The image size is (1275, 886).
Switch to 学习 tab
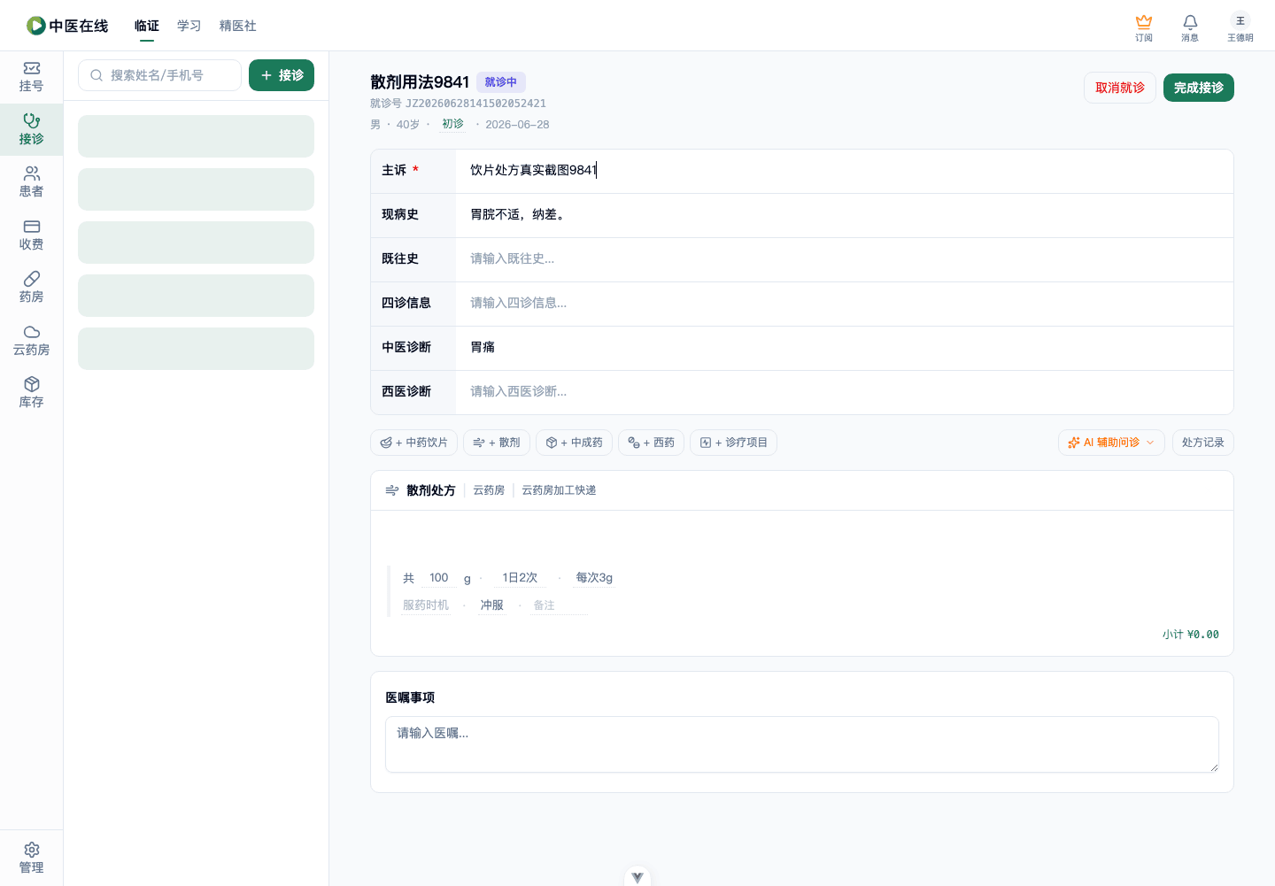pos(189,26)
